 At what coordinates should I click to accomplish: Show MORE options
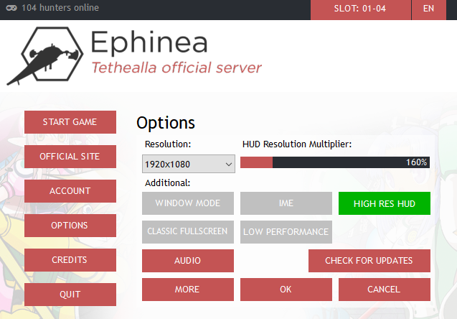[x=188, y=290]
